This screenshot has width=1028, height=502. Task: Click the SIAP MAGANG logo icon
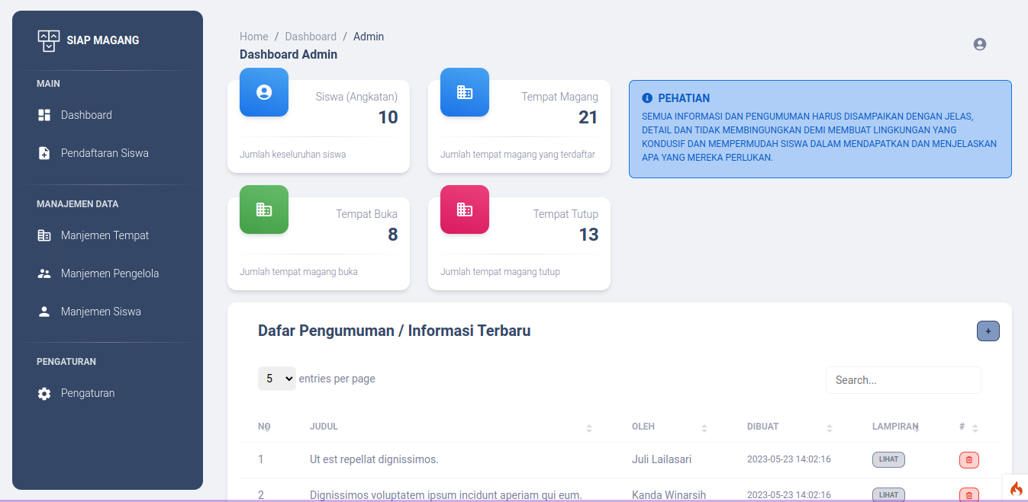49,40
